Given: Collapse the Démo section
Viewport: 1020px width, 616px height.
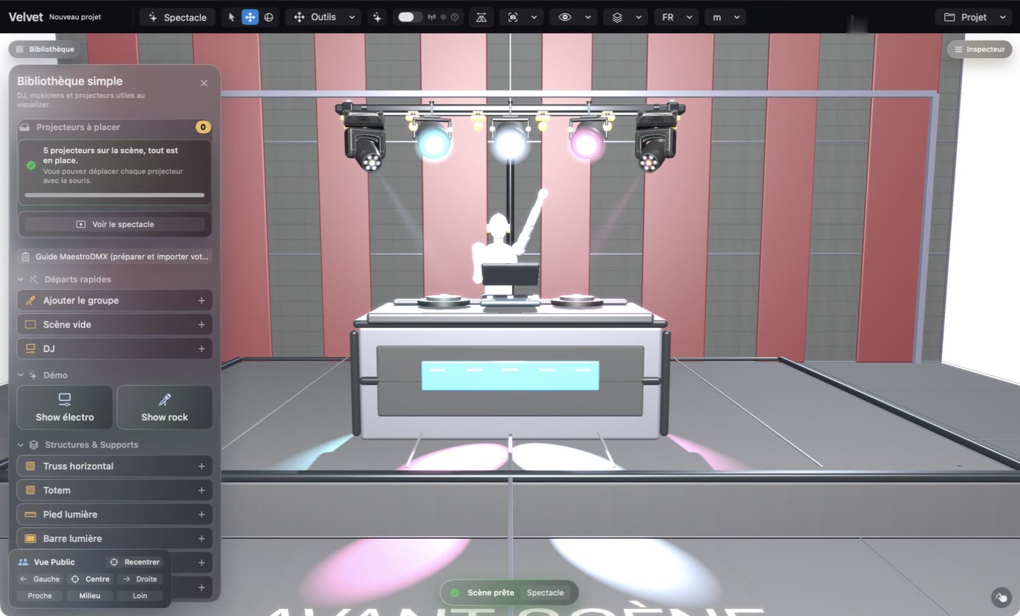Looking at the screenshot, I should tap(21, 375).
